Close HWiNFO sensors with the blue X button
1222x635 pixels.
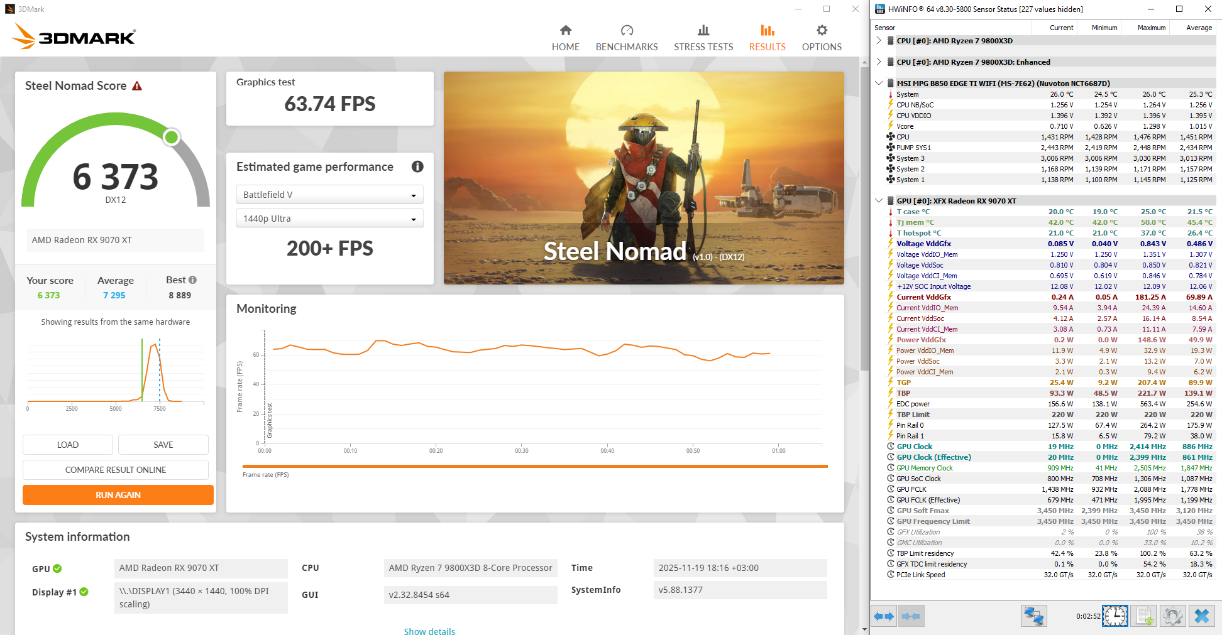click(1201, 616)
